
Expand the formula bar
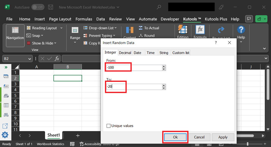(x=266, y=59)
